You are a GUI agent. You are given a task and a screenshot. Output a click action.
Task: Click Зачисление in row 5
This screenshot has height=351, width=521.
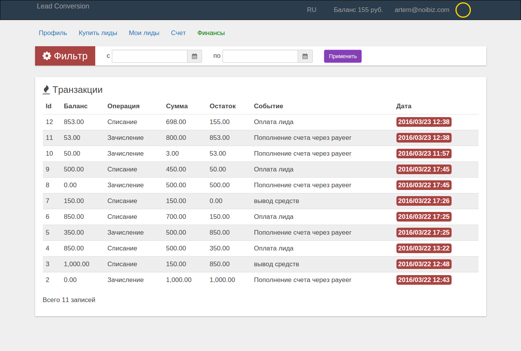pyautogui.click(x=125, y=233)
